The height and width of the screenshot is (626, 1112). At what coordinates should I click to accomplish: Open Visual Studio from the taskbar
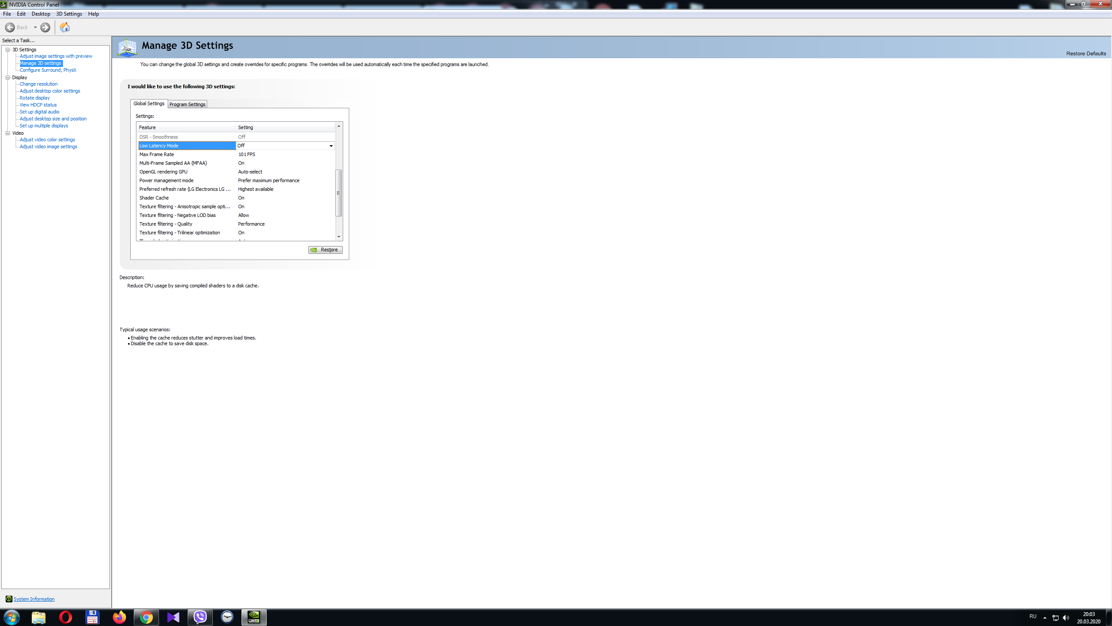tap(173, 617)
